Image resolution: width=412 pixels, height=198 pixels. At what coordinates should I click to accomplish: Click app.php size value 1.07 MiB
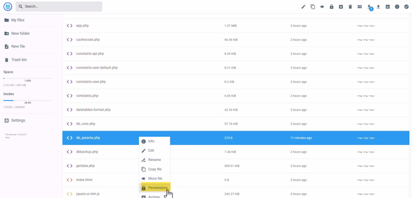(x=231, y=26)
